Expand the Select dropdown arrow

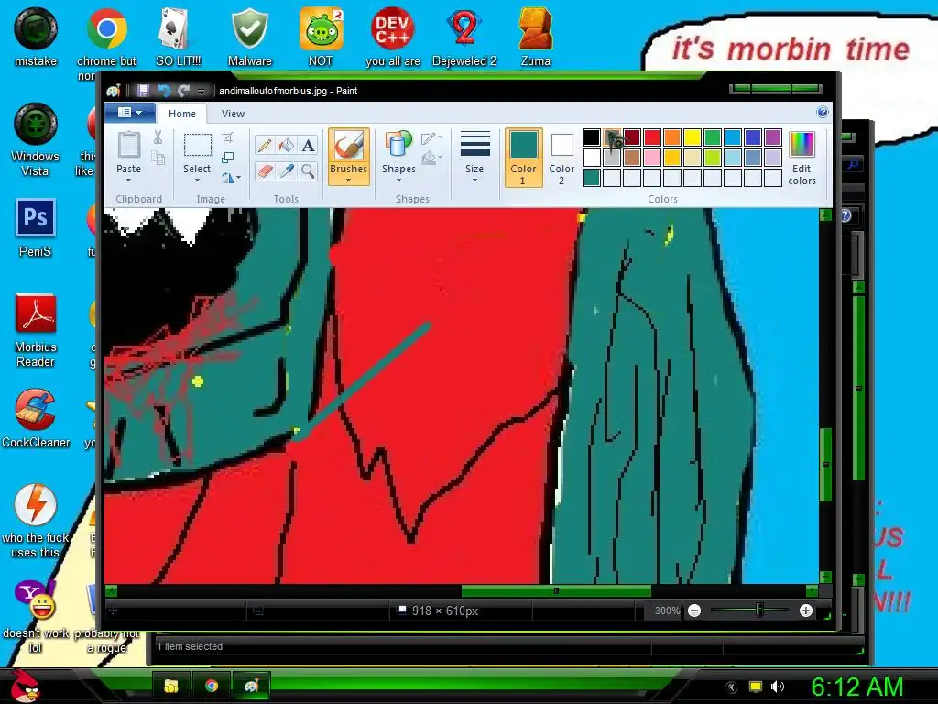[197, 181]
